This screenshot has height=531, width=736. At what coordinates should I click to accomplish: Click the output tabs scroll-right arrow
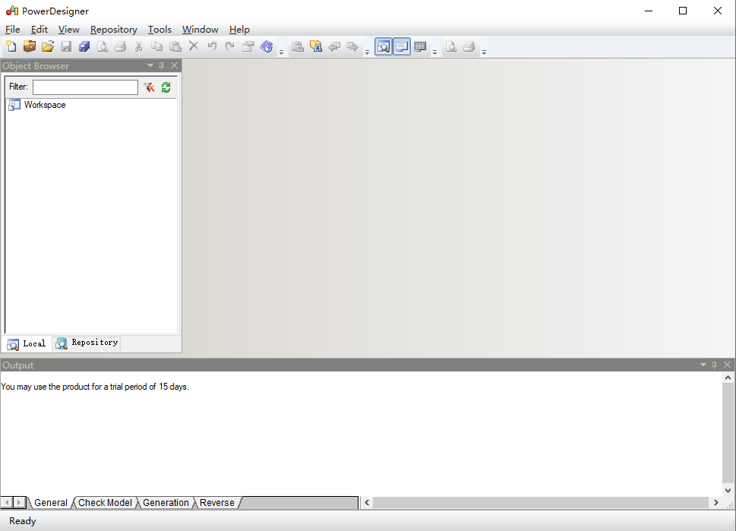pyautogui.click(x=19, y=503)
